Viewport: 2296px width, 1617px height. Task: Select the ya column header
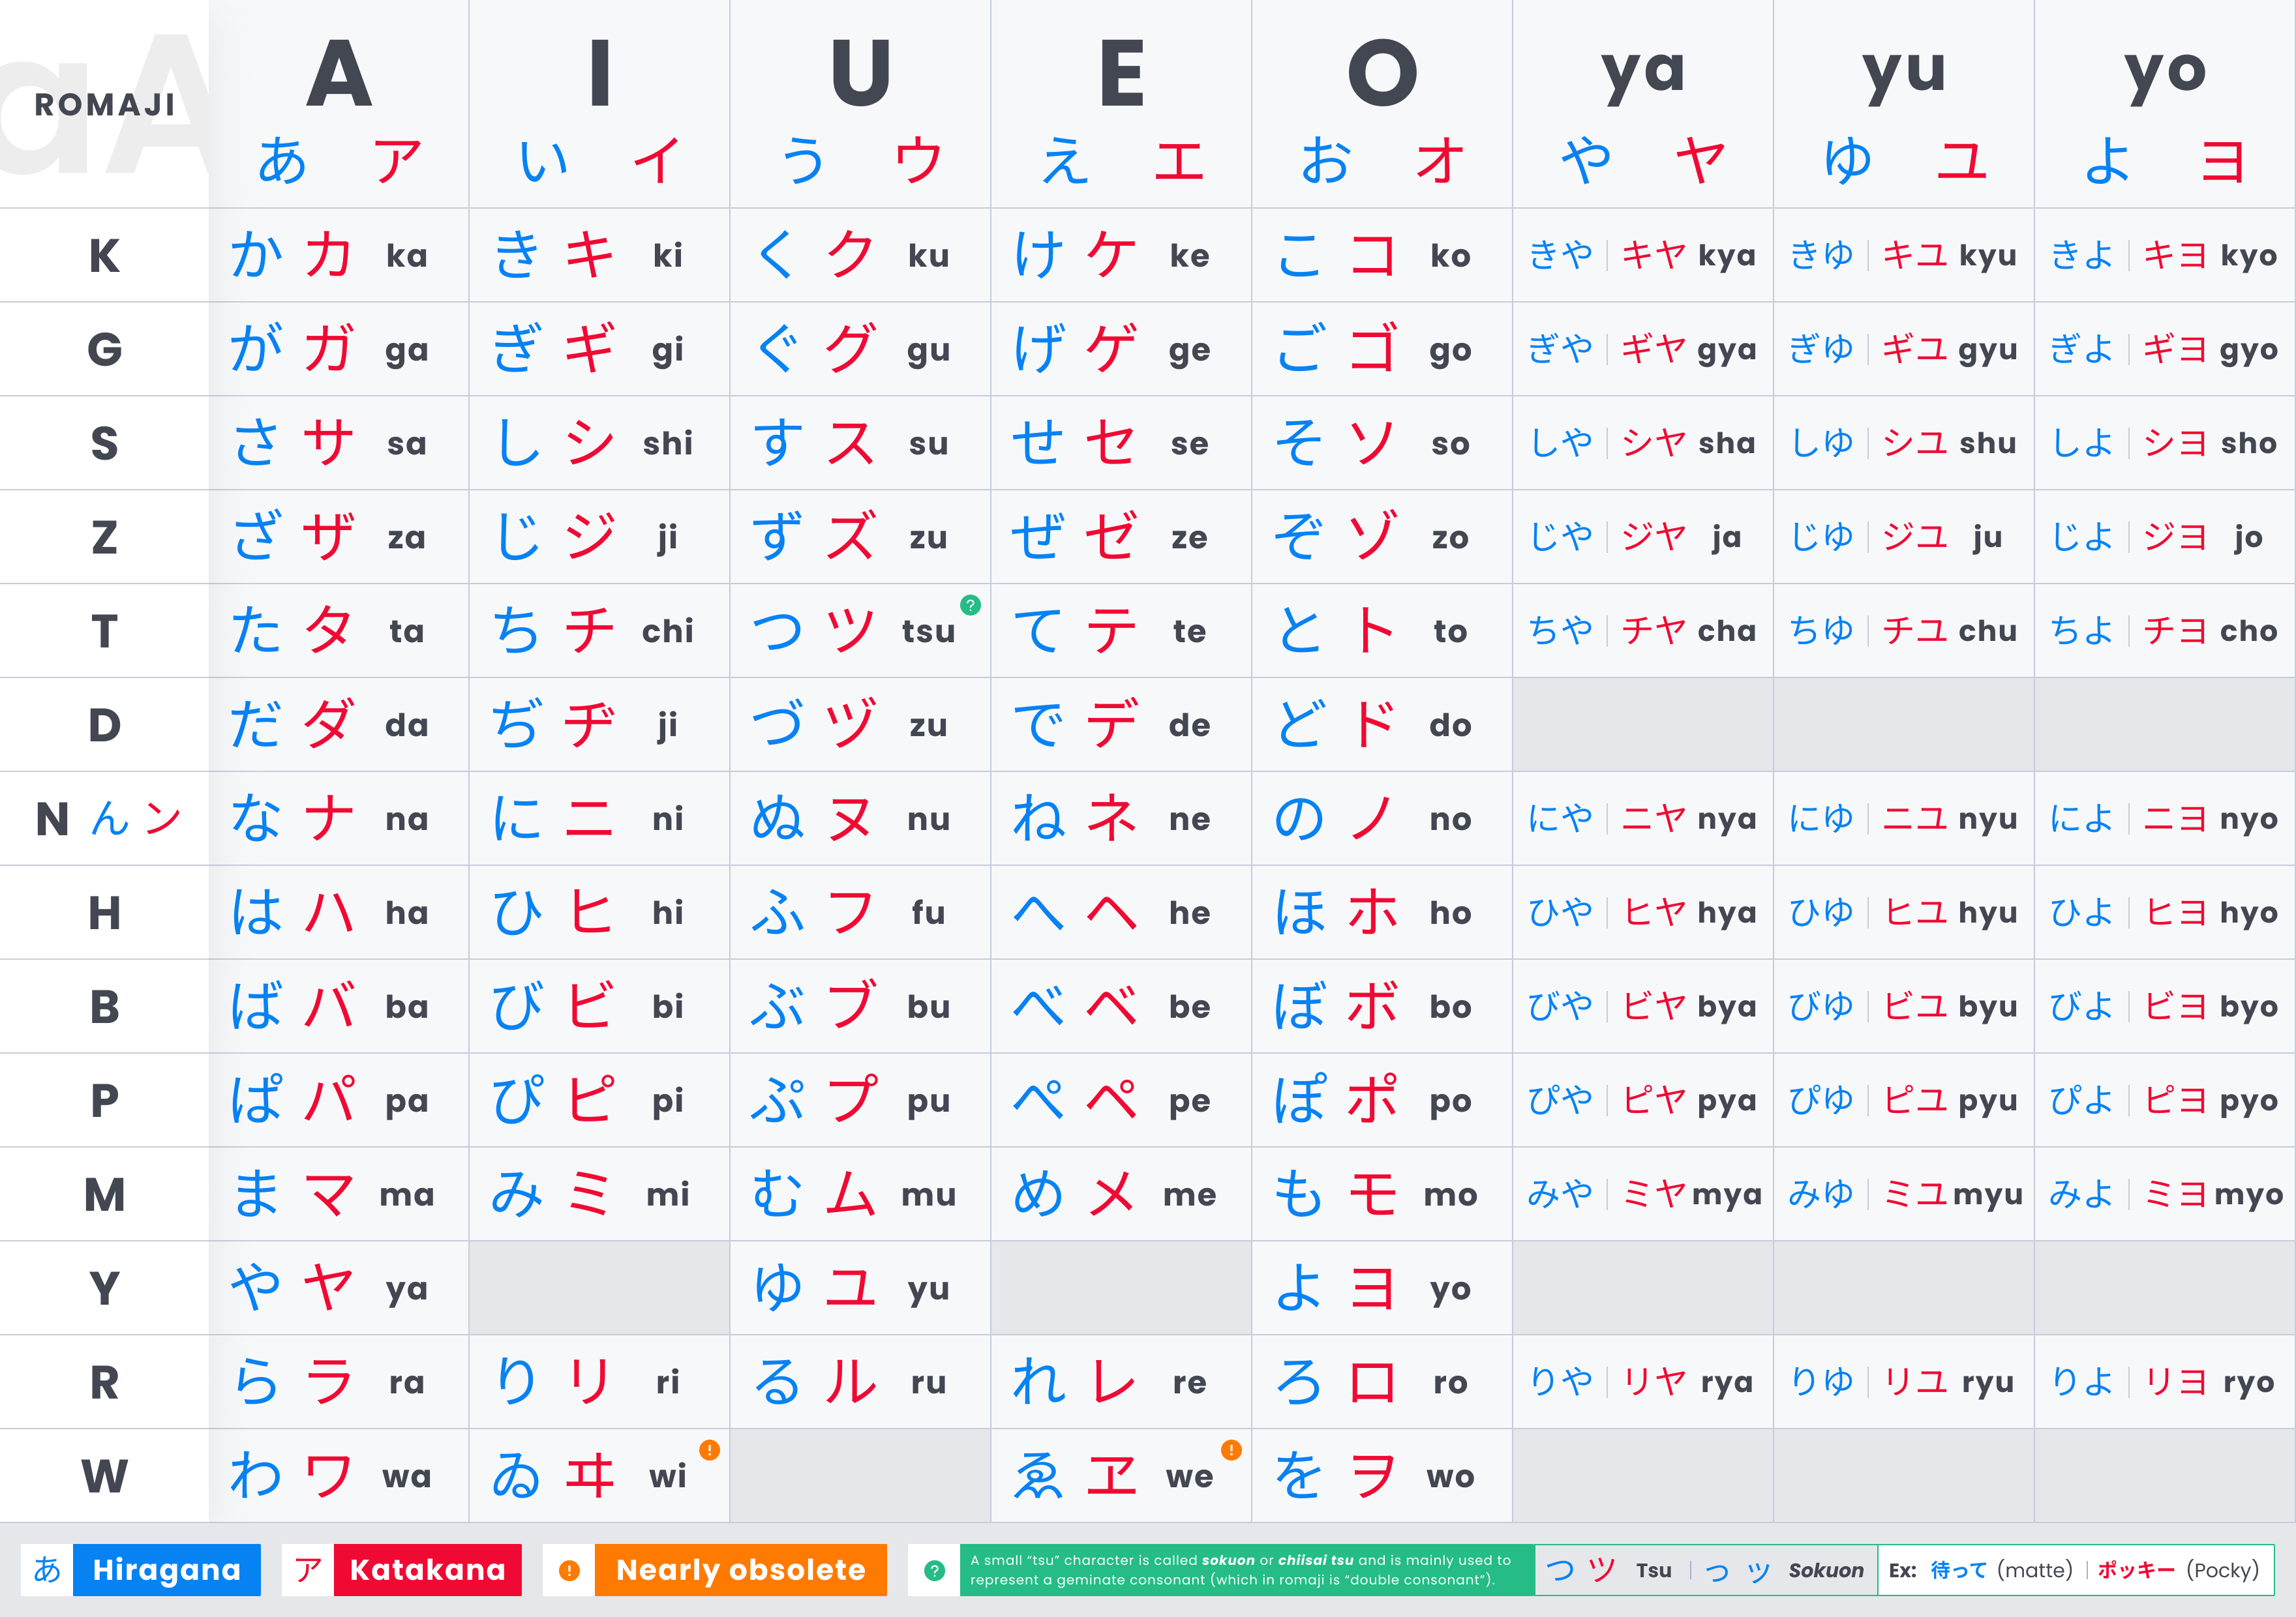[x=1643, y=105]
